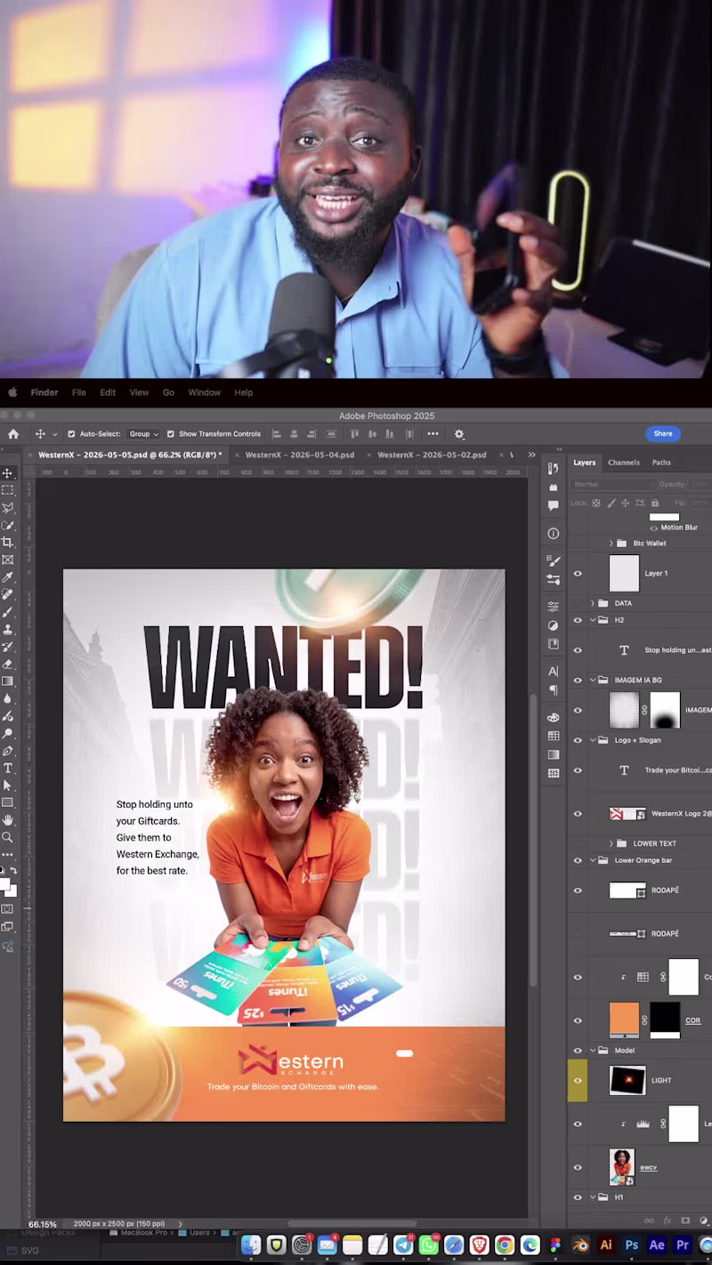Open Photoshop from the Dock
712x1265 pixels.
pyautogui.click(x=631, y=1245)
